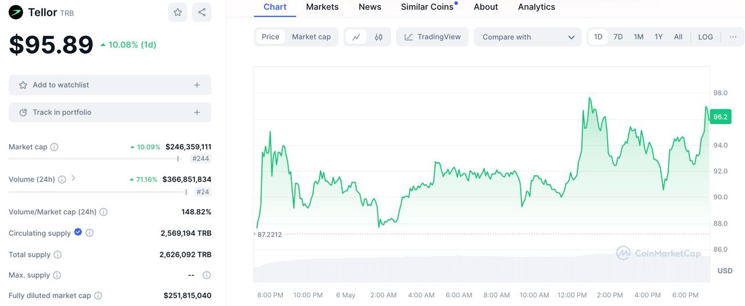The width and height of the screenshot is (745, 306).
Task: Open the chart more options menu
Action: tap(733, 37)
